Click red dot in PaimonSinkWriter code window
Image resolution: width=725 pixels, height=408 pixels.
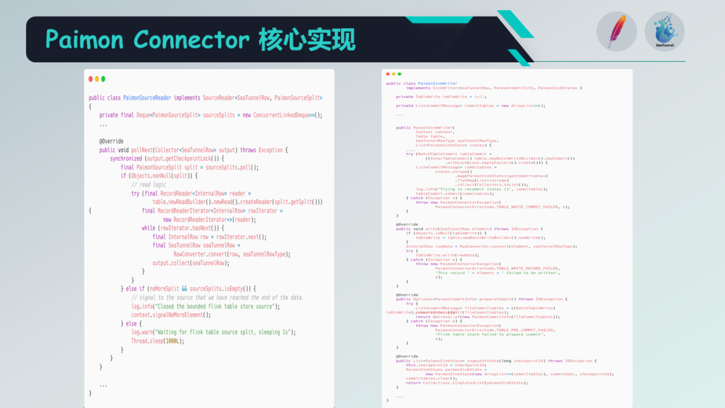point(387,74)
